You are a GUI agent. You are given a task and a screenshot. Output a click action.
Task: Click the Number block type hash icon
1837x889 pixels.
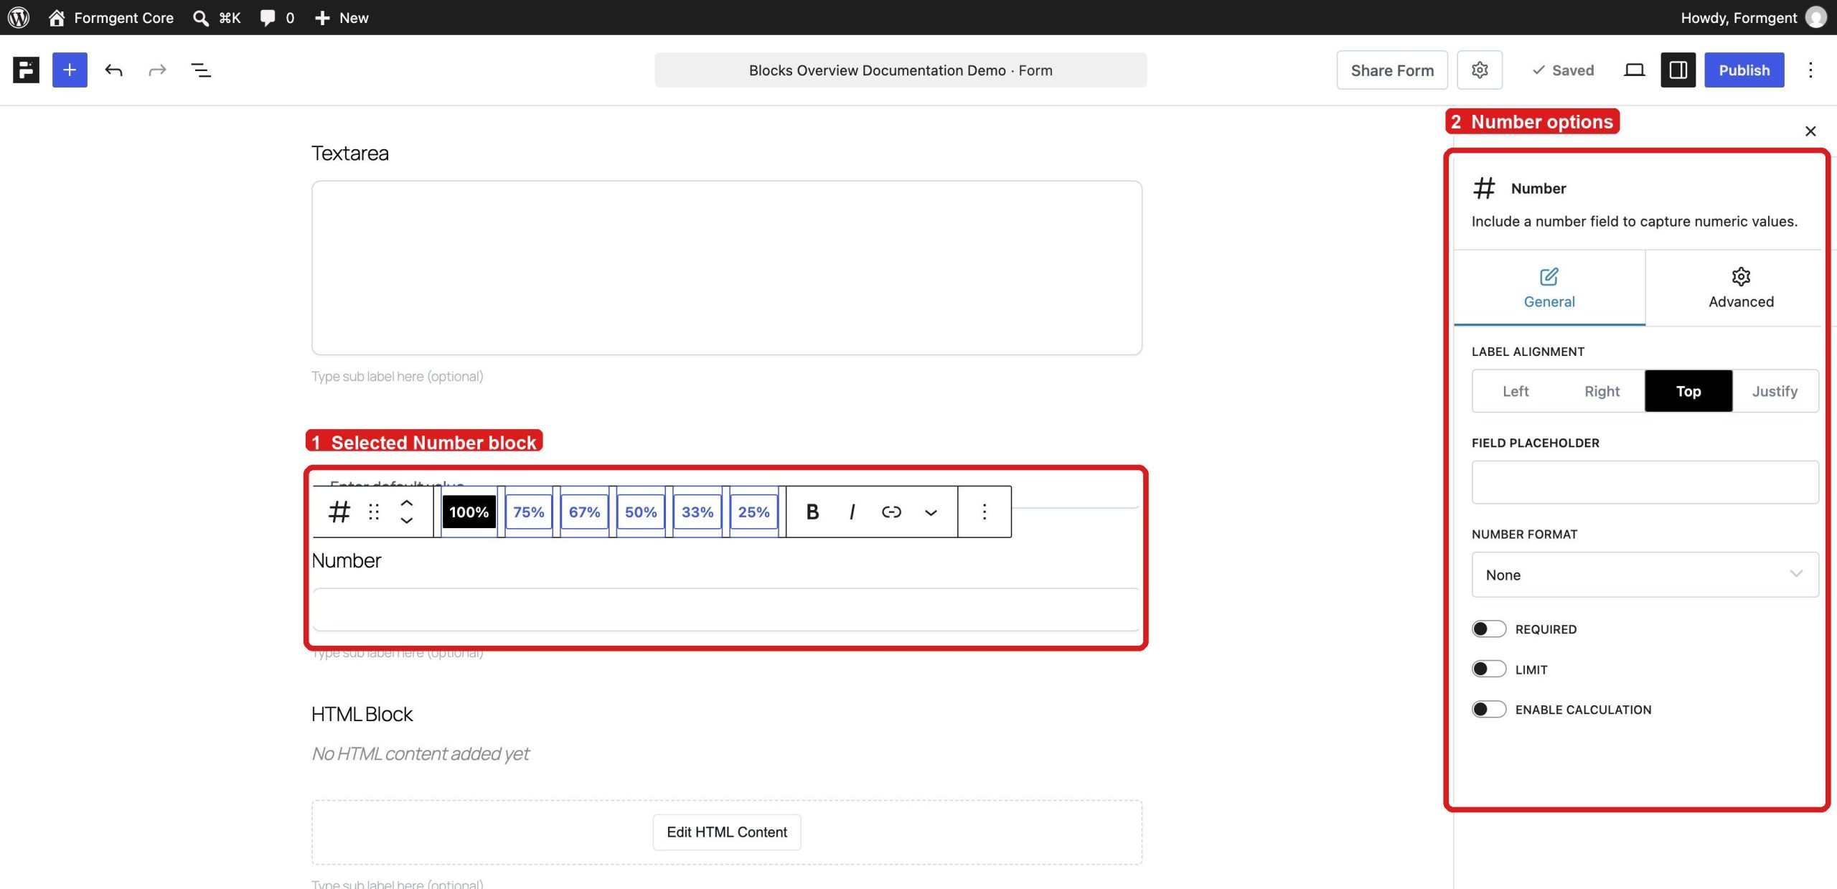(x=339, y=512)
